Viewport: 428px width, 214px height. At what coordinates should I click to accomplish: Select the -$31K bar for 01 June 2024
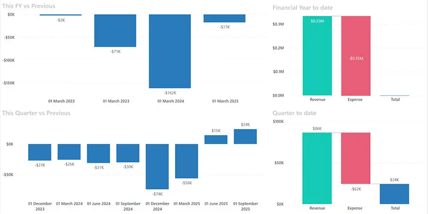98,153
